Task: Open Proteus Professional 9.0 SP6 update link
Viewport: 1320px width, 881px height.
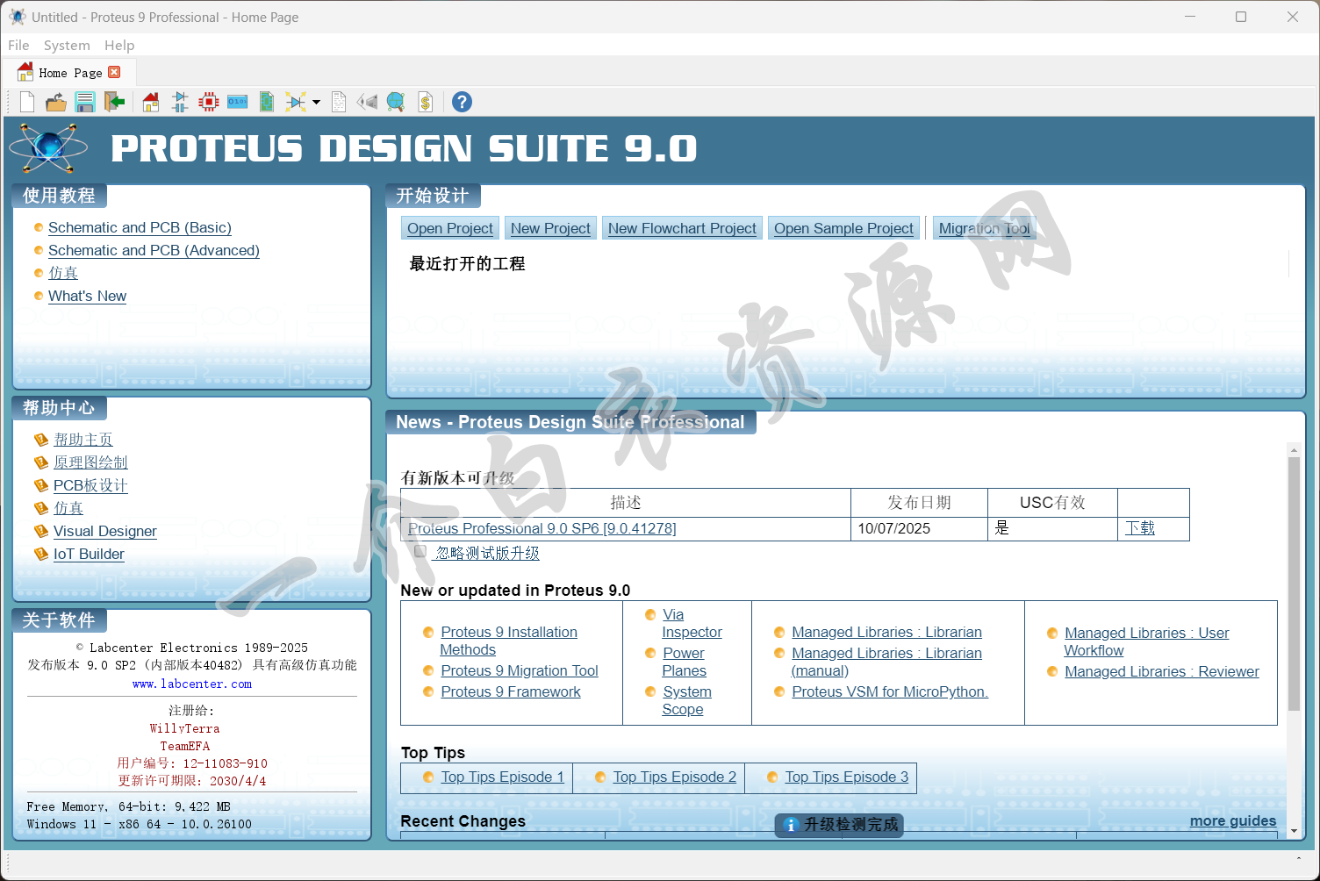Action: (x=542, y=528)
